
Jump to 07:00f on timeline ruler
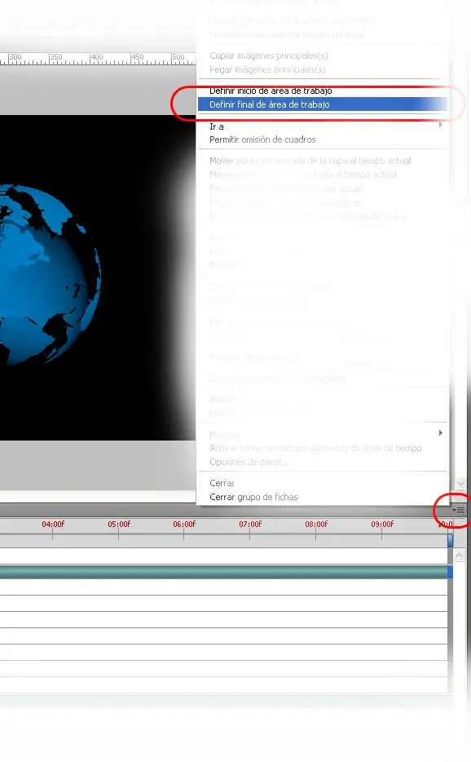pyautogui.click(x=250, y=525)
